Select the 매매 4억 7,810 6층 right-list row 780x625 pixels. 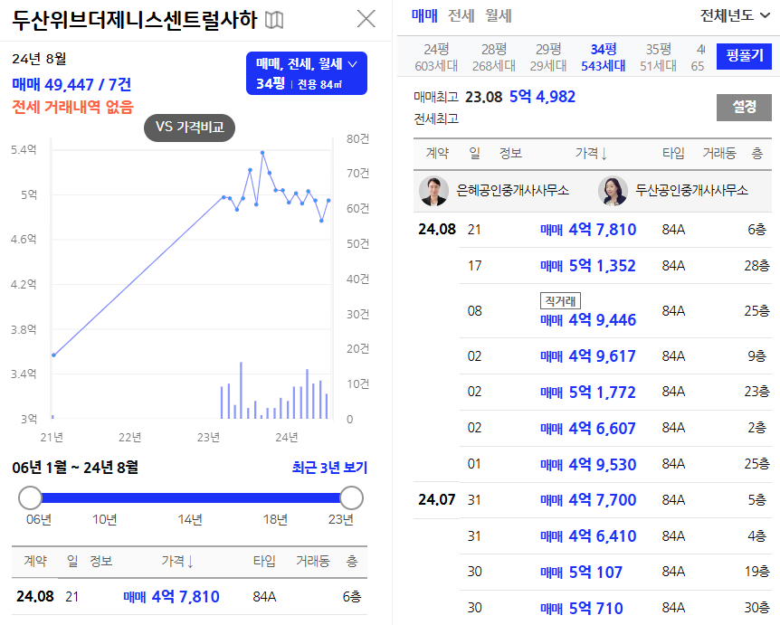click(x=615, y=230)
